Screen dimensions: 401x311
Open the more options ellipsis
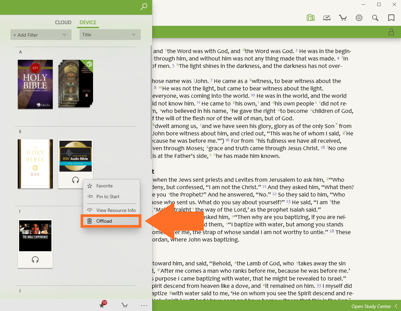point(144,305)
